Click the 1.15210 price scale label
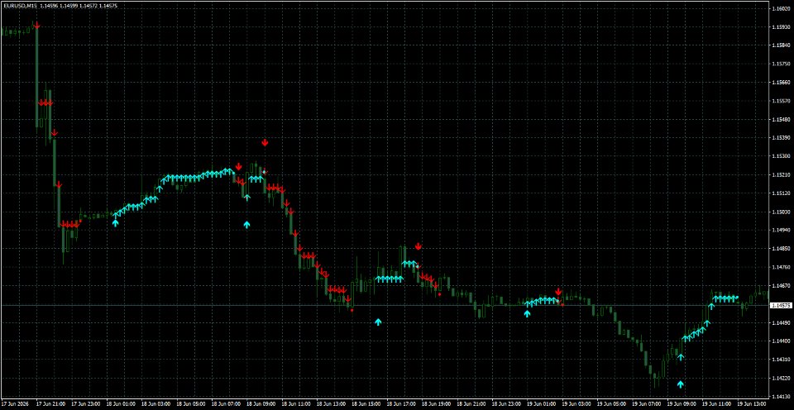Viewport: 794px width, 410px height. [780, 174]
